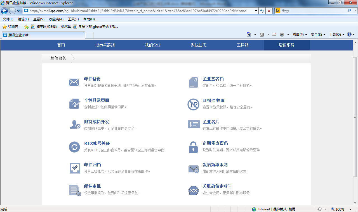358x212 pixels.
Task: Open the 邮件备份 link
Action: 92,79
